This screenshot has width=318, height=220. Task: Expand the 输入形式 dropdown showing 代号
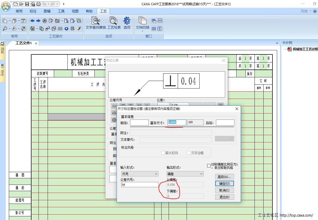coord(140,174)
